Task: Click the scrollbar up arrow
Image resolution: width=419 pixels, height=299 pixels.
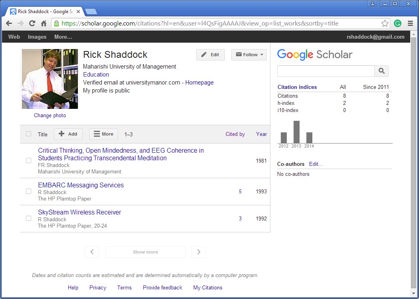Action: 413,35
